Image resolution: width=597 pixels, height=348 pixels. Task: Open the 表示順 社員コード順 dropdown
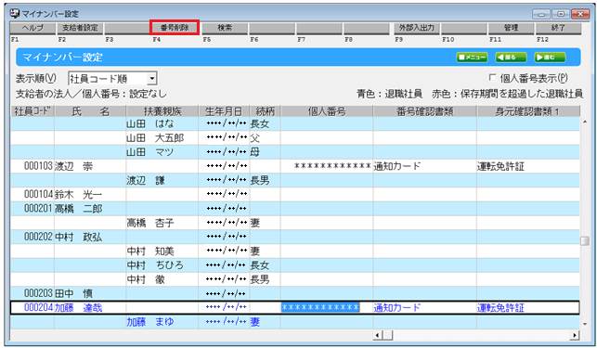[112, 79]
